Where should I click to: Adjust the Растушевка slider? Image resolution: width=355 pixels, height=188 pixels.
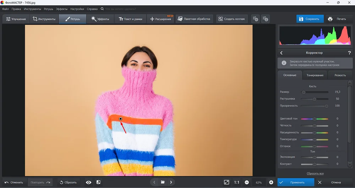pos(315,99)
